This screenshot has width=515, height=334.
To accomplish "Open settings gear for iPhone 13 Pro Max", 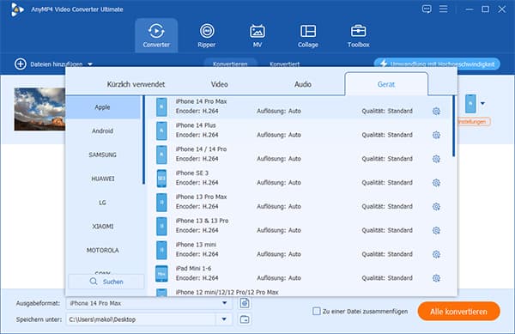I will pyautogui.click(x=436, y=207).
